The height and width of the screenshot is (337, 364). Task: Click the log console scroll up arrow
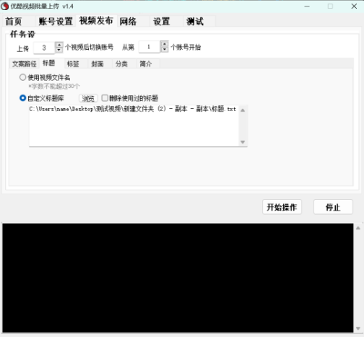(358, 228)
